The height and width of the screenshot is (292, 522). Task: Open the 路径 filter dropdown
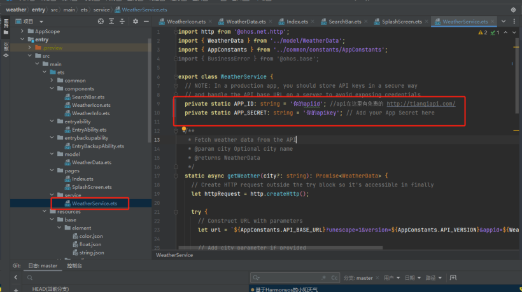point(434,278)
